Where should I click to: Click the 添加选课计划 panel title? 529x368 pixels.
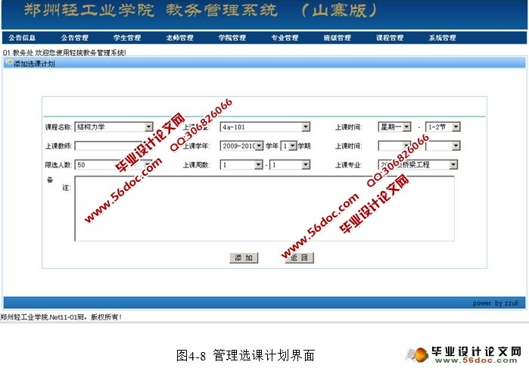(x=34, y=64)
